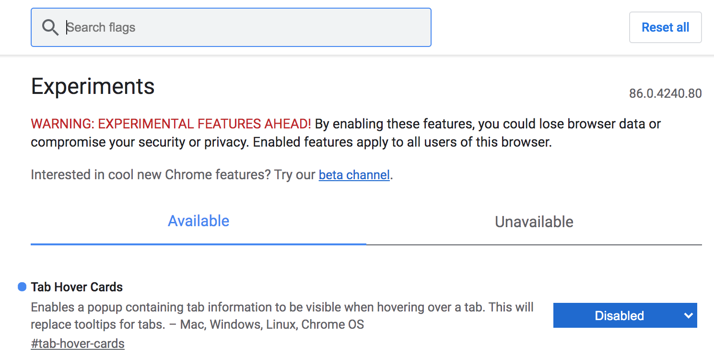Click the gray divider line under Unavailable

coord(534,245)
